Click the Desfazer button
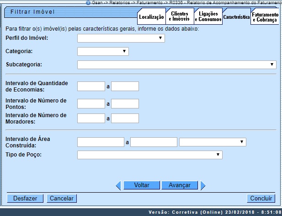282x216 pixels. point(25,199)
